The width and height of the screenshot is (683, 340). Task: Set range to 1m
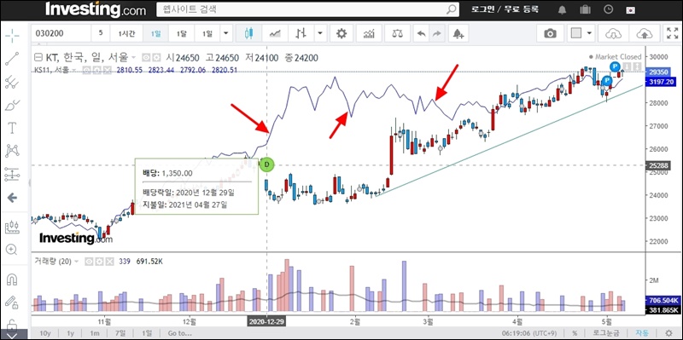point(94,333)
